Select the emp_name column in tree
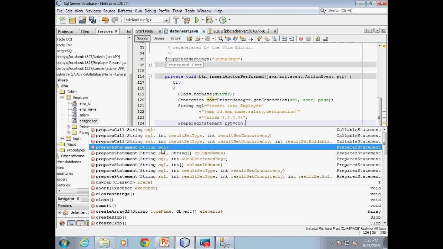The image size is (443, 249). (88, 109)
